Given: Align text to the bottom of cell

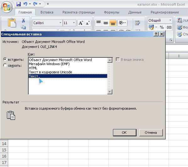Looking at the screenshot, I should point(113,23).
